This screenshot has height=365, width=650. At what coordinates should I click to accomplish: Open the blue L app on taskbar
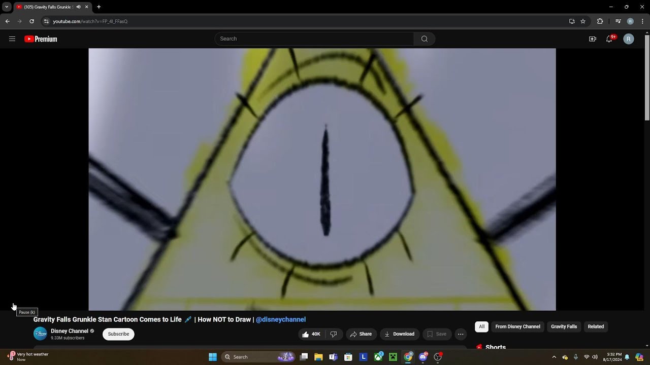[x=363, y=357]
